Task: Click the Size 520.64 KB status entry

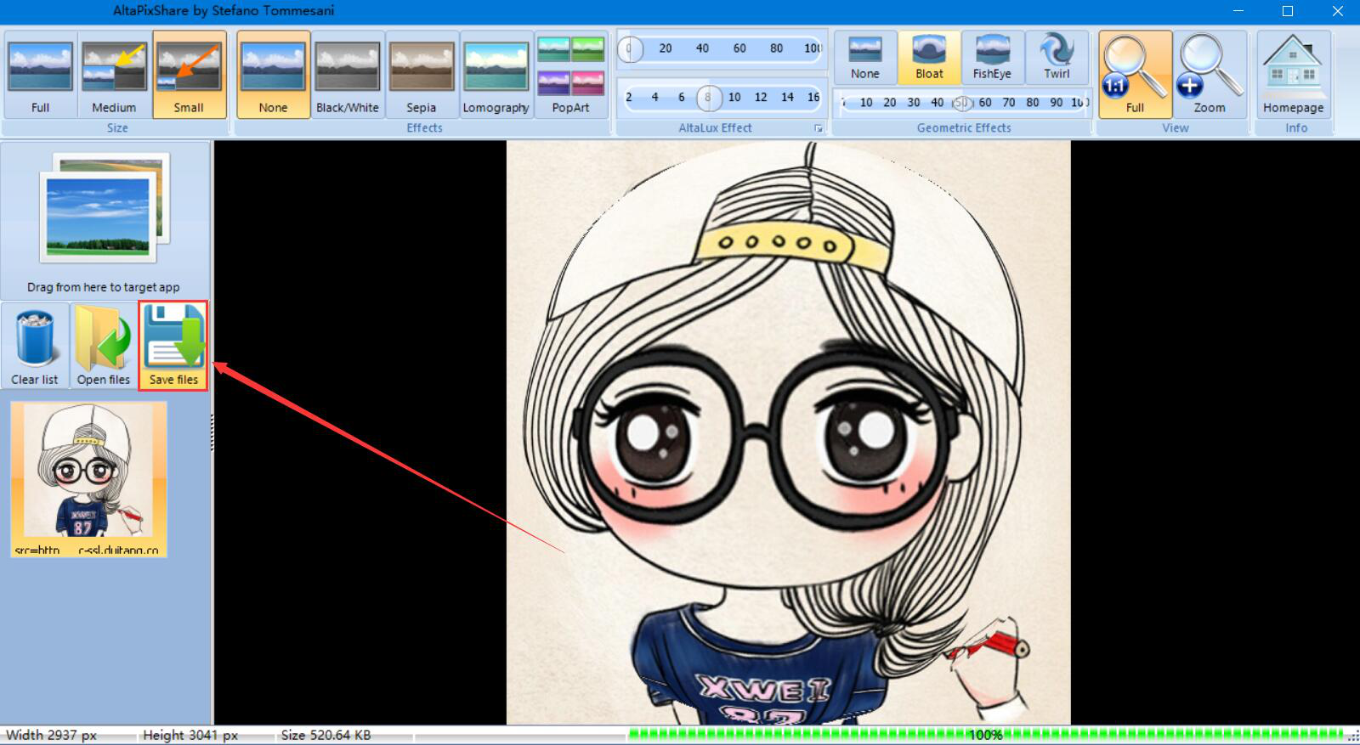Action: click(x=326, y=735)
